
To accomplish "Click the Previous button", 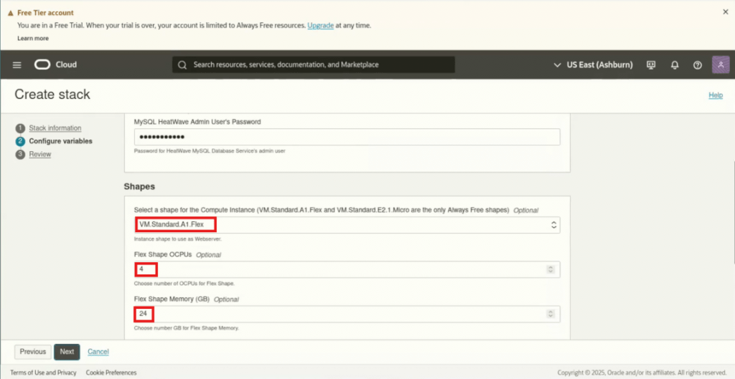I will 33,352.
